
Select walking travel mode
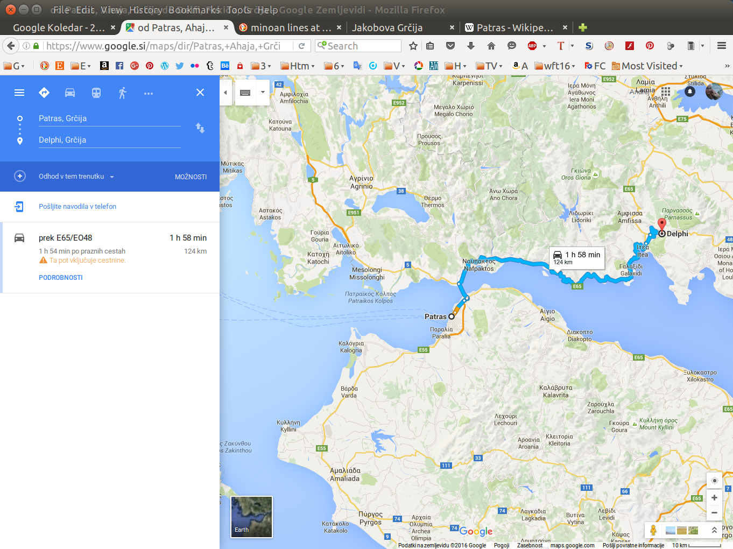(x=123, y=93)
